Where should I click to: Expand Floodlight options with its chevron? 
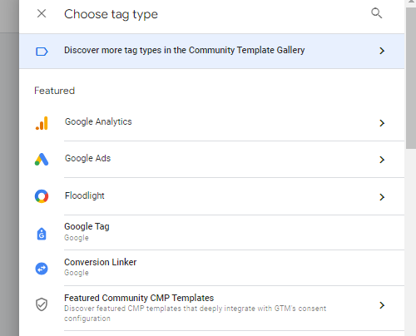coord(382,197)
